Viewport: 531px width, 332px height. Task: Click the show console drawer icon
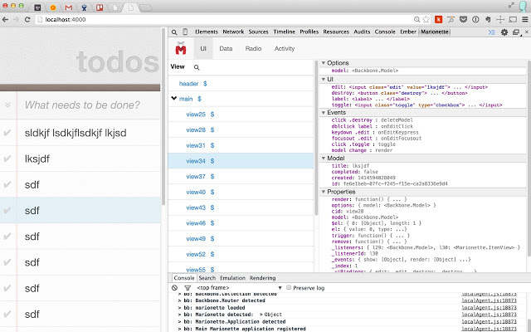(492, 32)
